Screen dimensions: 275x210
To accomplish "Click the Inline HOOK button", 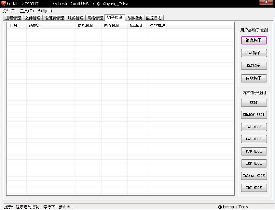I will (254, 176).
